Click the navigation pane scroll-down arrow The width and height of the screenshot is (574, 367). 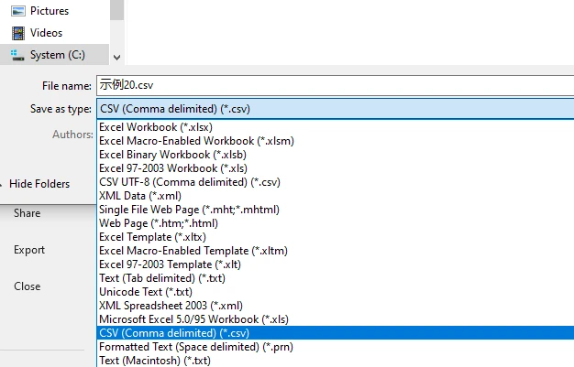click(116, 58)
